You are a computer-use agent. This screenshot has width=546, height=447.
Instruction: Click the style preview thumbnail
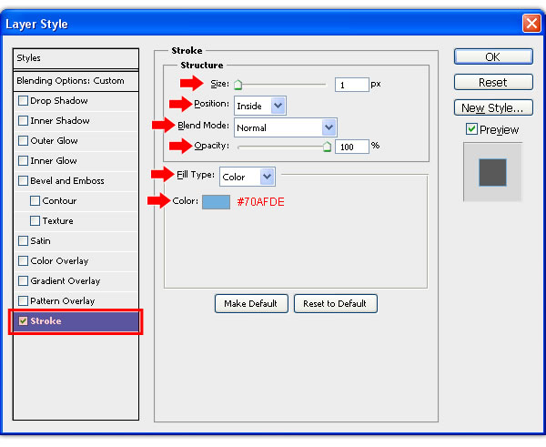492,172
